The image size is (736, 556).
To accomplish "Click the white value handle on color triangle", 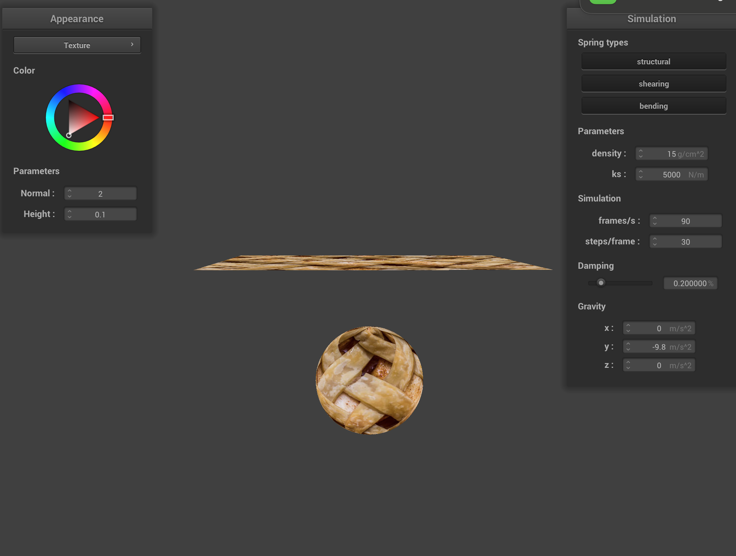I will (x=69, y=135).
